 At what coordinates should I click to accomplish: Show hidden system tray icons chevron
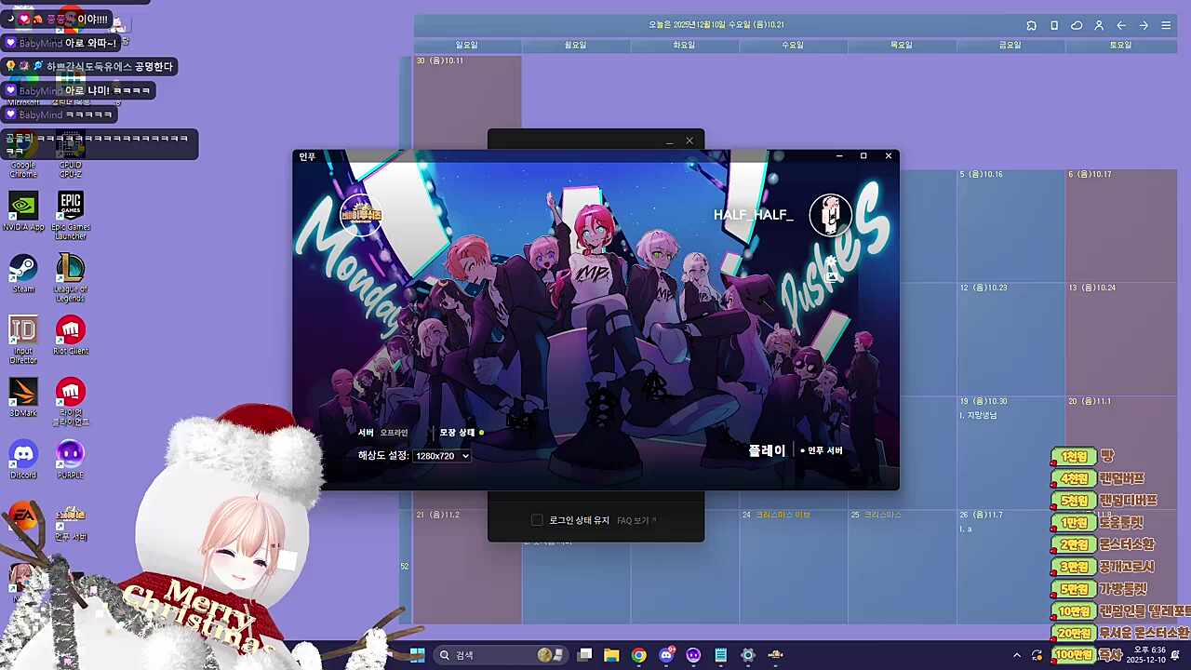pyautogui.click(x=1017, y=655)
